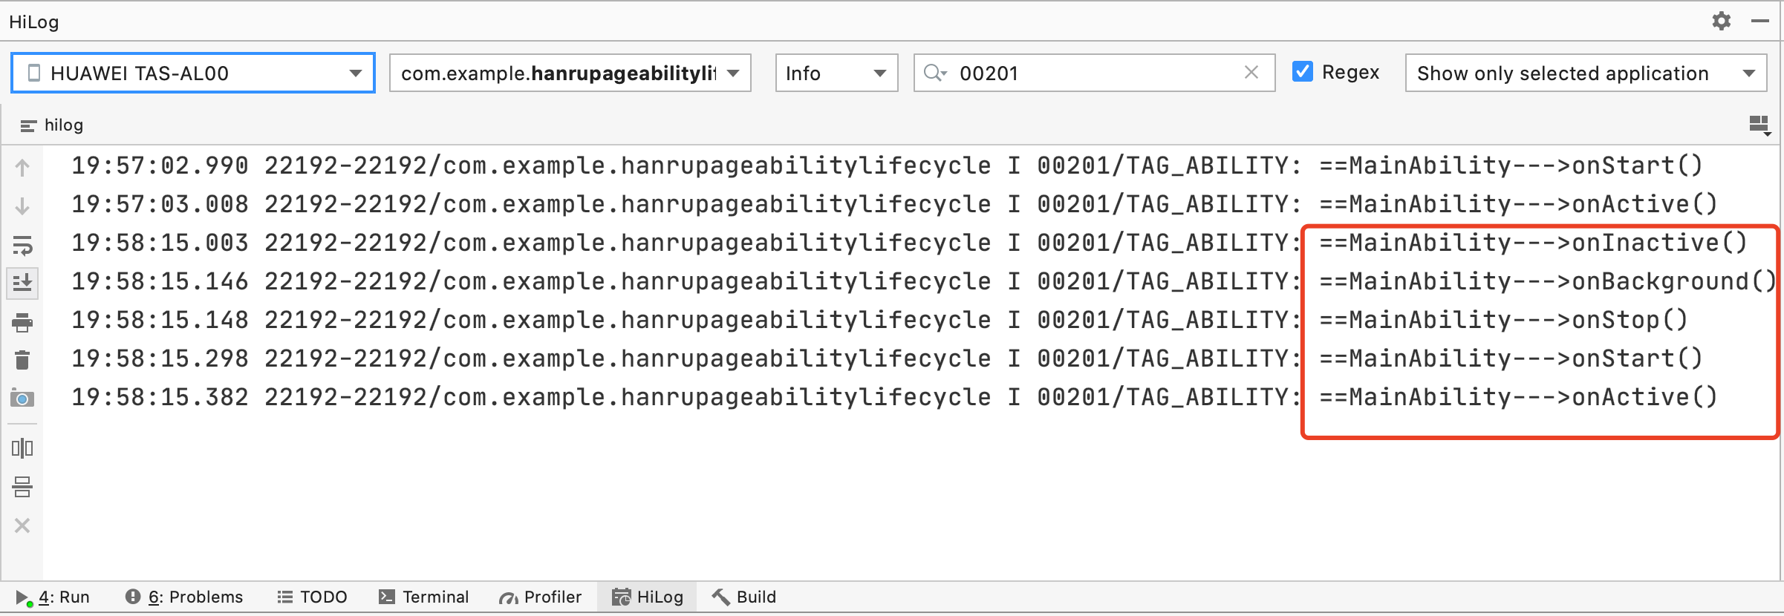
Task: Print the HiLog output
Action: [x=22, y=322]
